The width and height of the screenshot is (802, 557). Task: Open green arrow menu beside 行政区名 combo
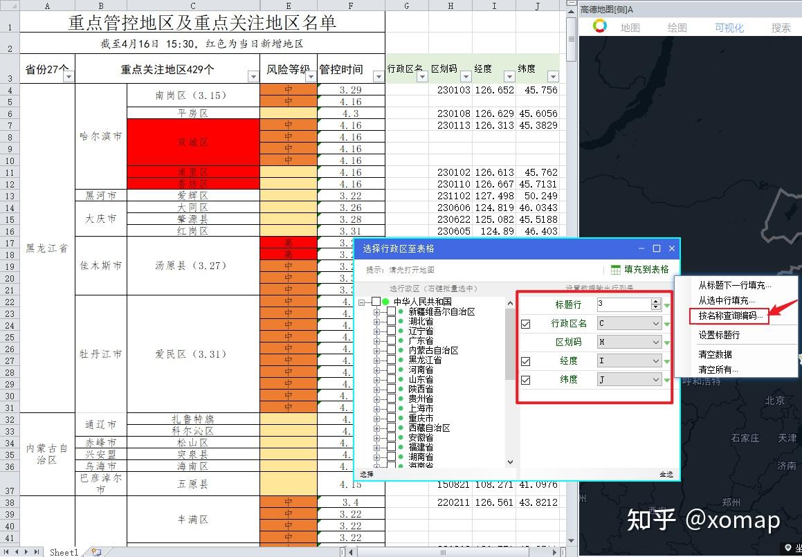pyautogui.click(x=667, y=325)
